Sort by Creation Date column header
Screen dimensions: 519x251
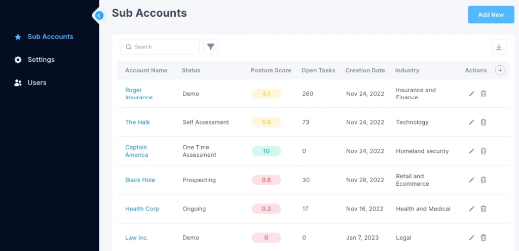(365, 70)
